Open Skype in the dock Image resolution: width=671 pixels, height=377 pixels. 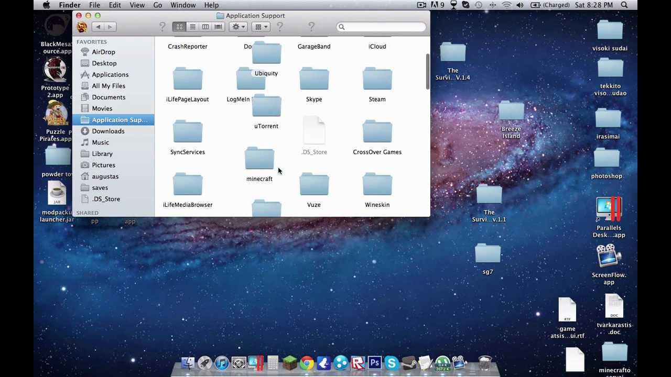pyautogui.click(x=392, y=362)
